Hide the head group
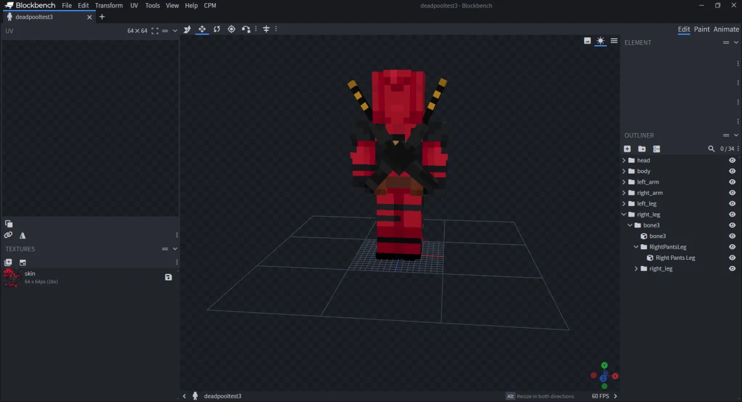Viewport: 742px width, 402px height. click(732, 160)
